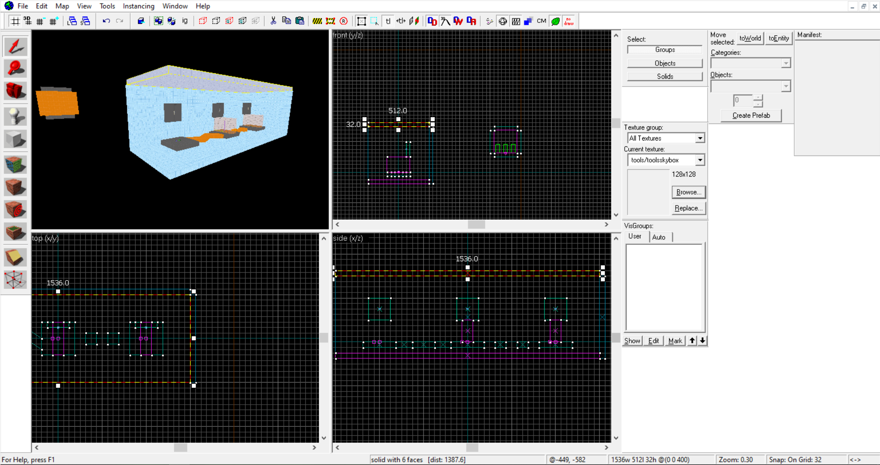This screenshot has height=465, width=880.
Task: Open the Tools menu
Action: [x=107, y=6]
